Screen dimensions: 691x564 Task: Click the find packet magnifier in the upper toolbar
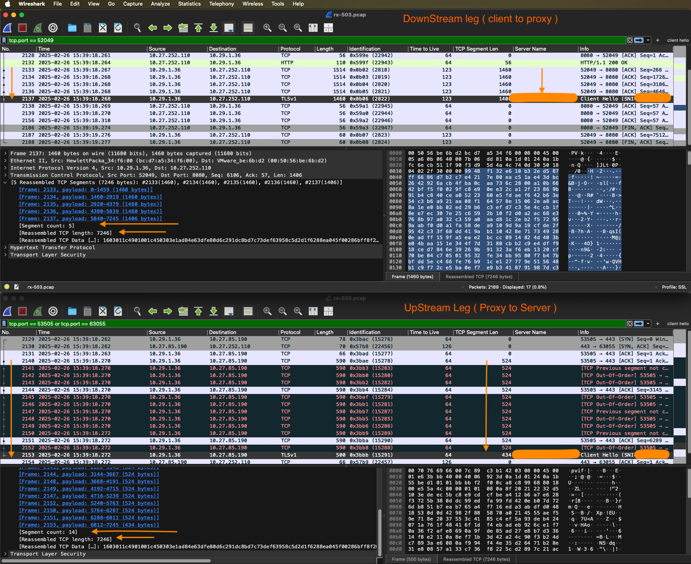(137, 28)
